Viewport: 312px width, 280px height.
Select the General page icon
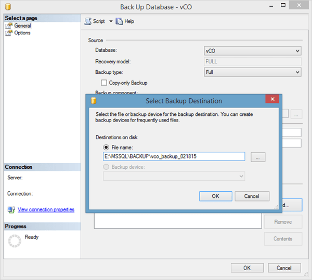coord(9,26)
